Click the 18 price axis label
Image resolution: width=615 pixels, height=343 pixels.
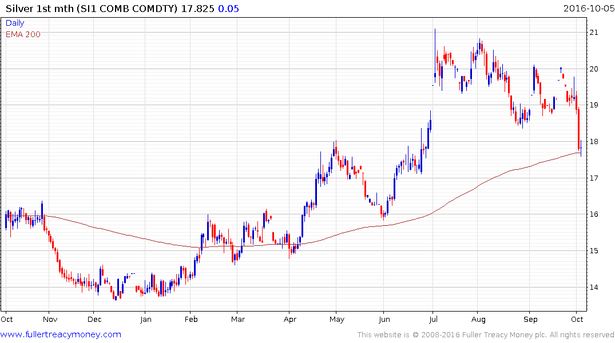[x=594, y=142]
